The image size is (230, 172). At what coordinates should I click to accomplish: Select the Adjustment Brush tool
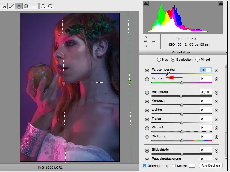pyautogui.click(x=11, y=6)
